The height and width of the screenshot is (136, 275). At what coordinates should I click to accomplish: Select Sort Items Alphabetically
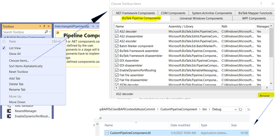pos(26,66)
